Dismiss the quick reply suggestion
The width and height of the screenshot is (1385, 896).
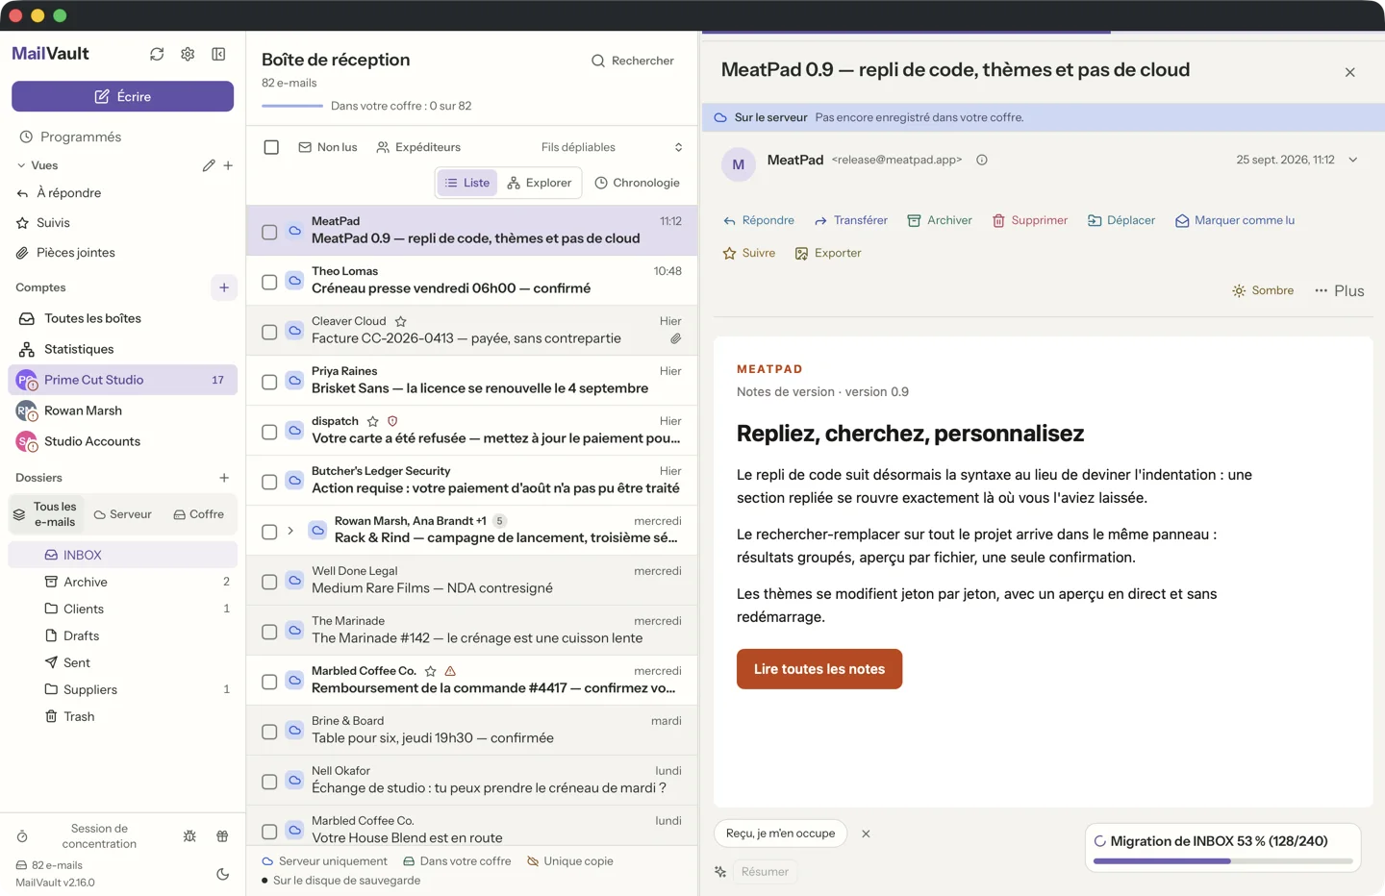pos(866,834)
